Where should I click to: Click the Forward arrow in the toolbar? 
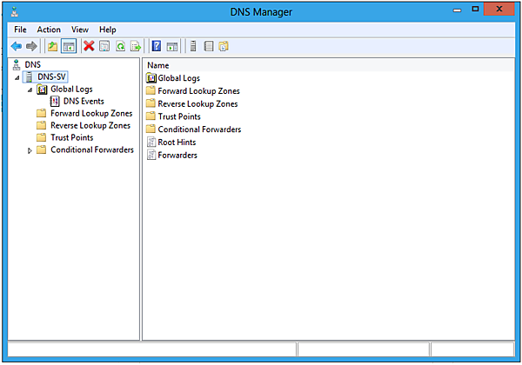(x=31, y=46)
